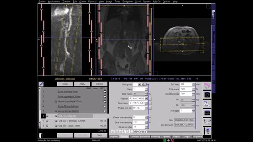Click completion mark on Scout-lowerleg-0mm row
Image resolution: width=253 pixels, height=142 pixels.
click(105, 92)
